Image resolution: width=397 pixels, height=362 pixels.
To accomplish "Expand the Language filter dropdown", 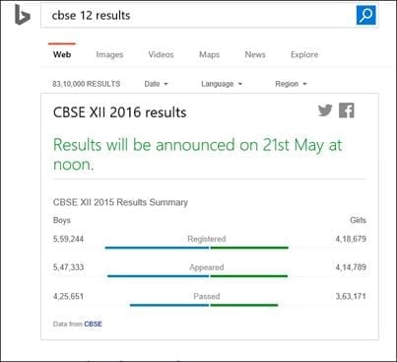I will pos(222,84).
